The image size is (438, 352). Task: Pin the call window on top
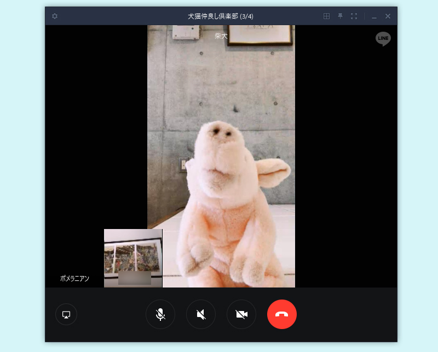pyautogui.click(x=340, y=16)
